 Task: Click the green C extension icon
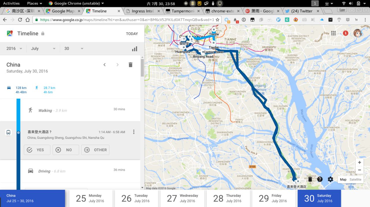click(287, 20)
